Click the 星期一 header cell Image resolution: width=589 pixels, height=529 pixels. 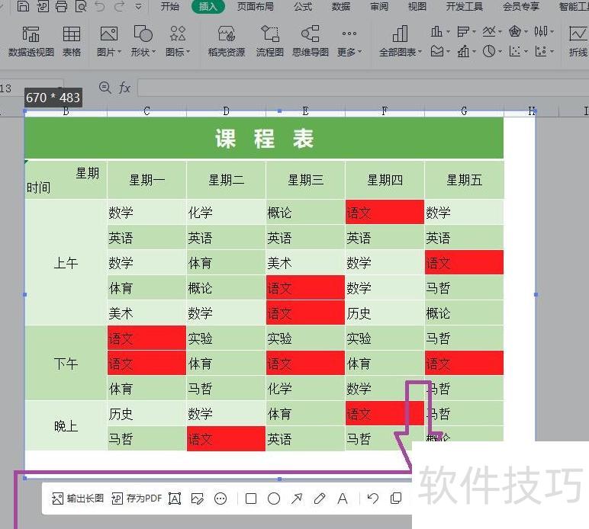pyautogui.click(x=147, y=180)
